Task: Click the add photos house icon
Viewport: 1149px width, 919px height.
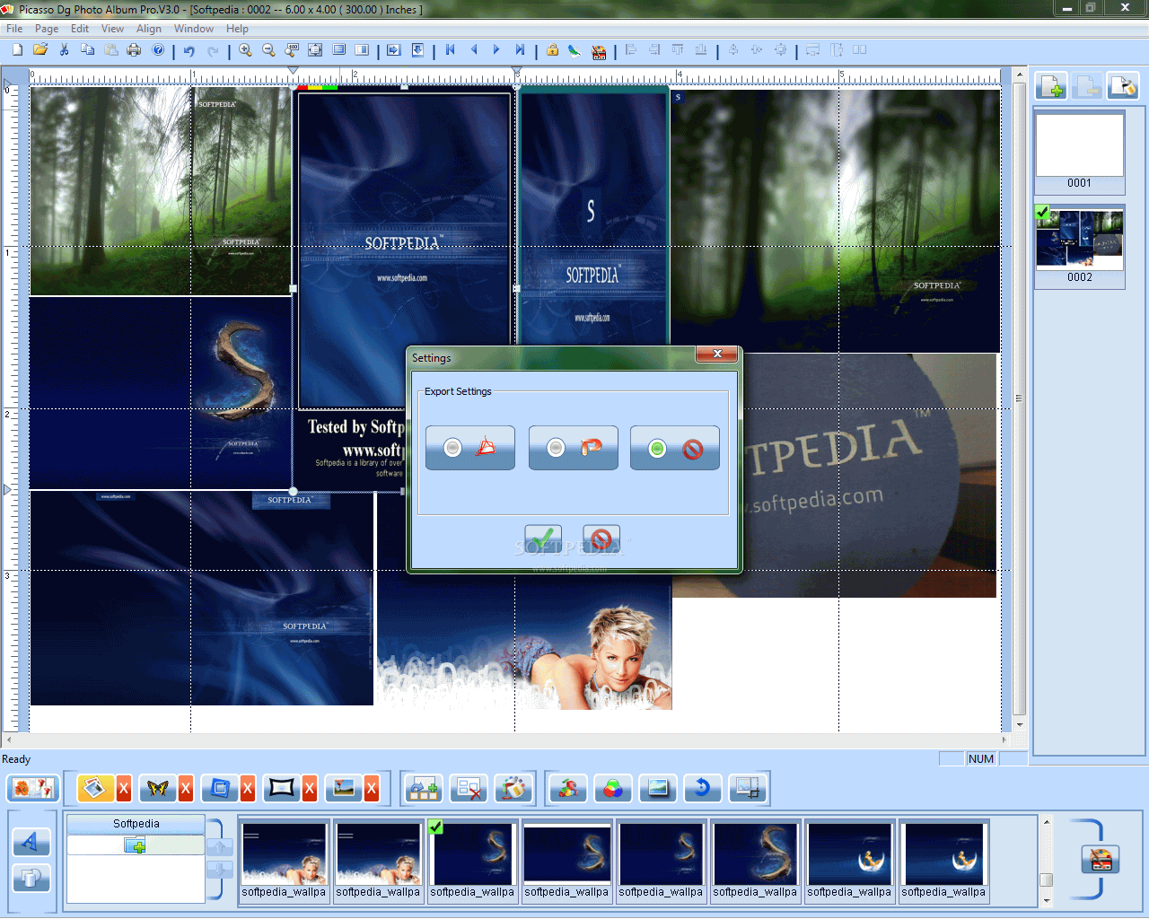Action: coord(422,789)
